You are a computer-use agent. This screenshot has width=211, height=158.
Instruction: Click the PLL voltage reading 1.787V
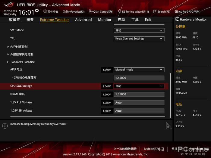107,103
